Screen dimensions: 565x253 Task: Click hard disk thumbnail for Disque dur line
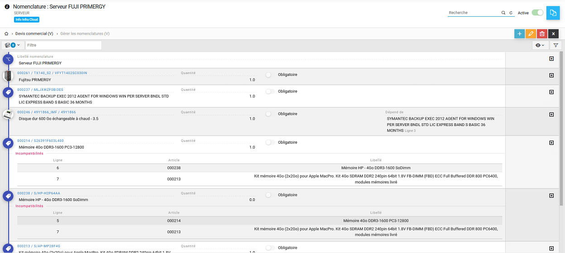pos(8,115)
